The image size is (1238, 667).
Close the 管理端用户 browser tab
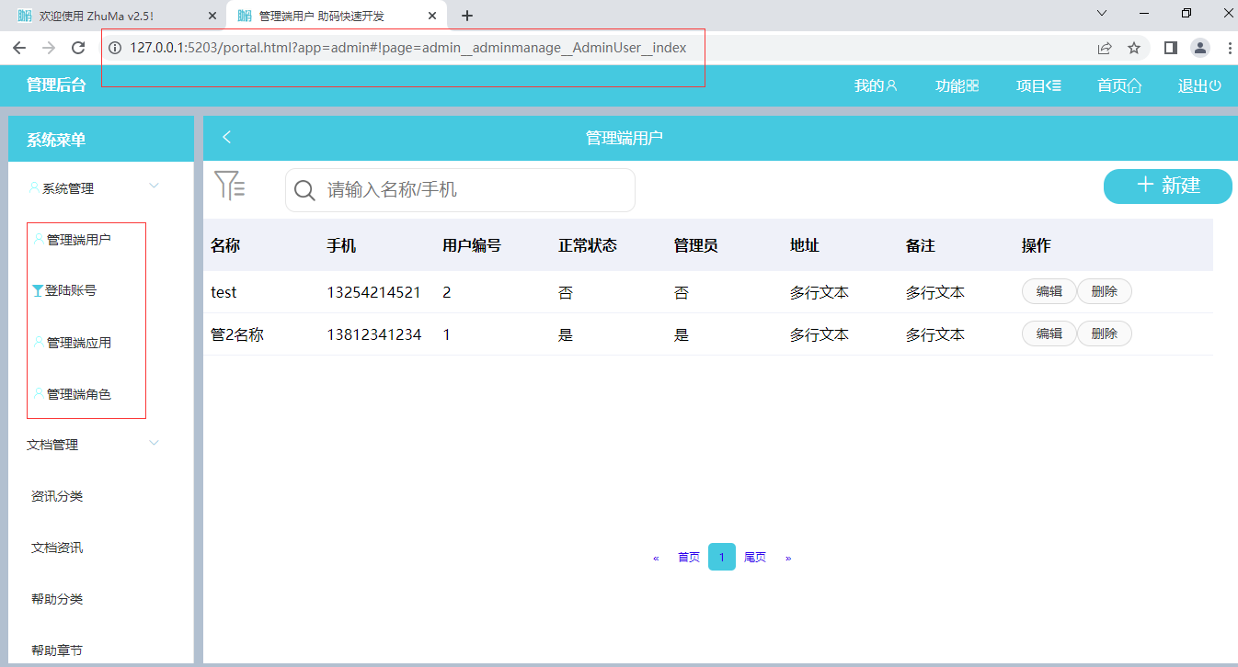coord(431,16)
